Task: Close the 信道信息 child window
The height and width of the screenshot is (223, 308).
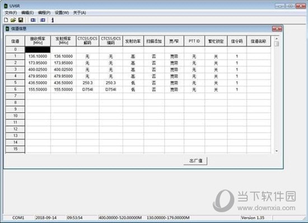Action: tap(277, 29)
